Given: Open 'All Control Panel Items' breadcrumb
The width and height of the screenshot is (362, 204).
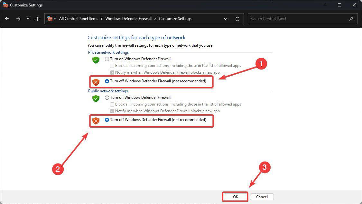Looking at the screenshot, I should 79,19.
